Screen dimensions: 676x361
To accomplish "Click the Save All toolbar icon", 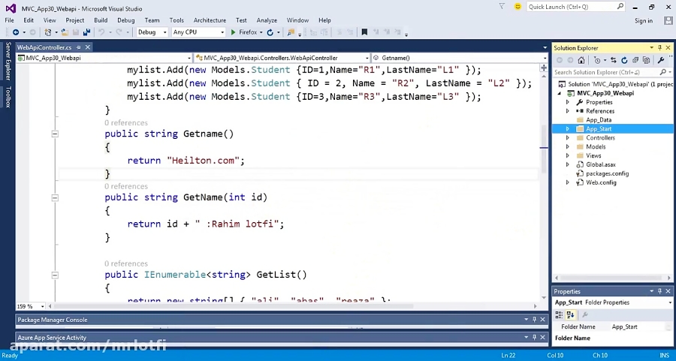I will click(87, 32).
